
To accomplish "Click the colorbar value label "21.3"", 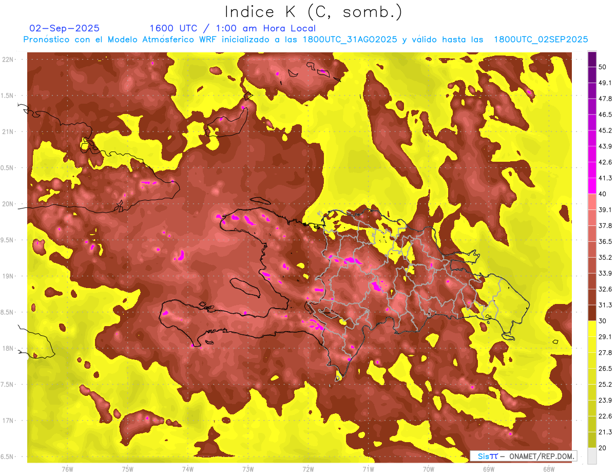I will 605,432.
